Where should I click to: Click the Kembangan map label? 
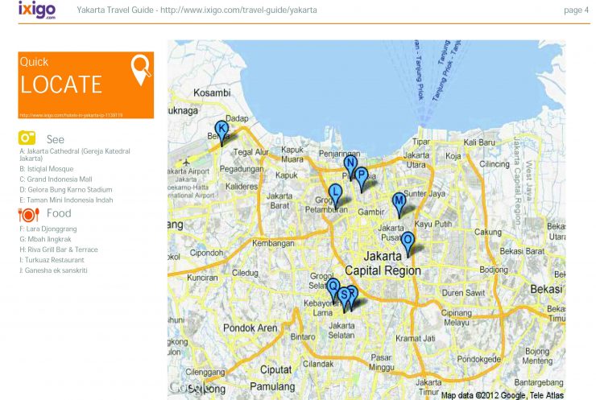(273, 243)
